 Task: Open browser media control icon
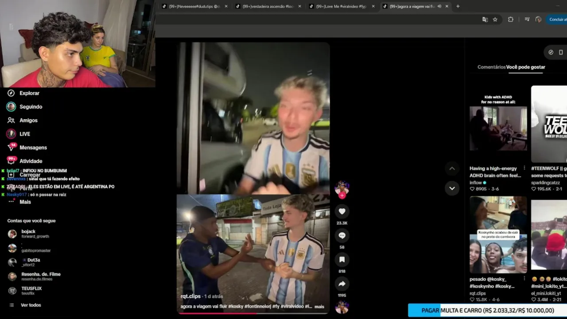pyautogui.click(x=527, y=19)
